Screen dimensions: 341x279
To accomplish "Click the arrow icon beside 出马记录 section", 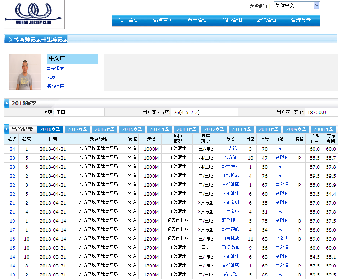I will 7,129.
